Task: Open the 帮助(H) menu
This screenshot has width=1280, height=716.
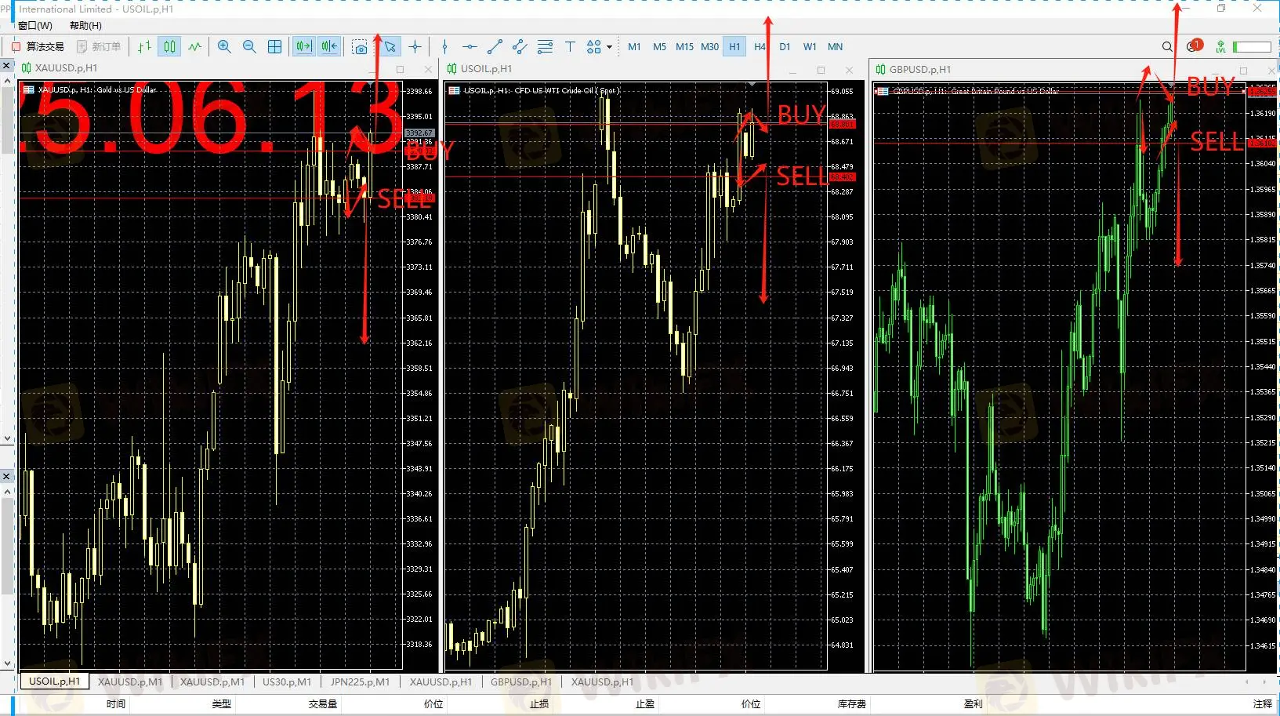Action: click(x=85, y=26)
